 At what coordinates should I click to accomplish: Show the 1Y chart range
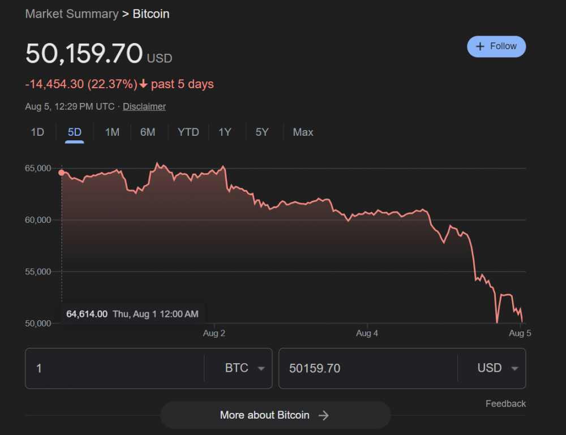(225, 132)
